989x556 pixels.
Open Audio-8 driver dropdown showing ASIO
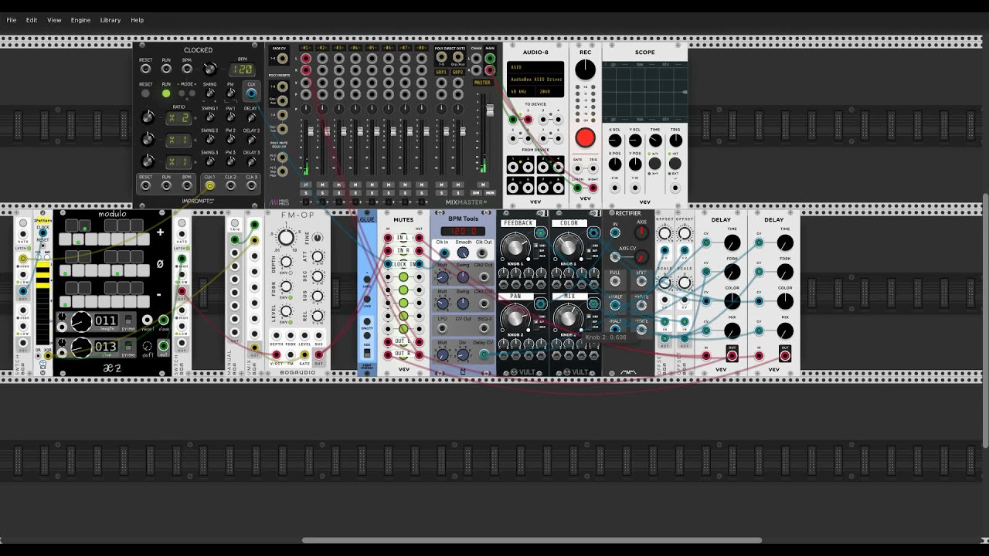pyautogui.click(x=535, y=67)
